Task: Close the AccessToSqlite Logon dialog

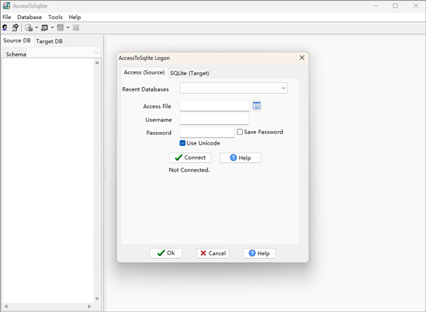Action: coord(302,57)
